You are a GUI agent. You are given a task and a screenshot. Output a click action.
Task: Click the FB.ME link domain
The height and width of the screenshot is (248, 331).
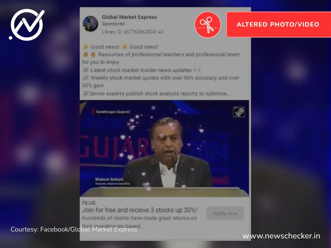pyautogui.click(x=89, y=203)
